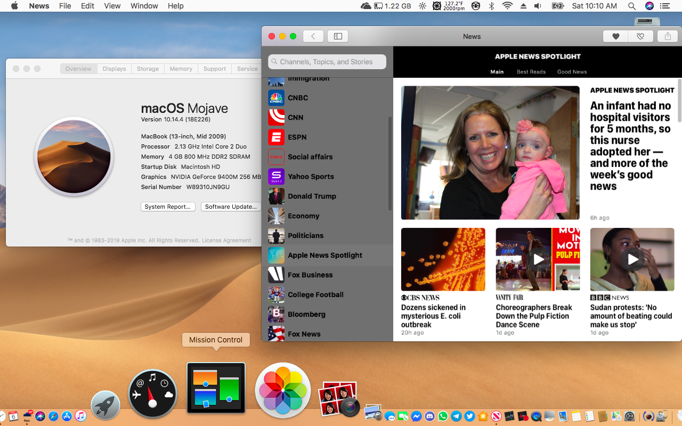The width and height of the screenshot is (682, 426).
Task: Click the heart Love button in News
Action: 615,36
